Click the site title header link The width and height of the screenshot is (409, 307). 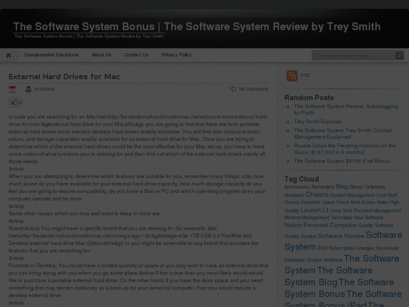[x=197, y=26]
